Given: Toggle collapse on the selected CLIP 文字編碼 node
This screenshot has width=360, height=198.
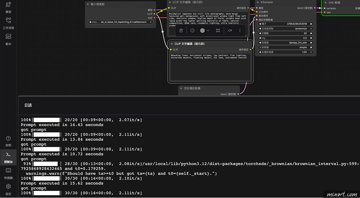Looking at the screenshot, I should coord(171,44).
